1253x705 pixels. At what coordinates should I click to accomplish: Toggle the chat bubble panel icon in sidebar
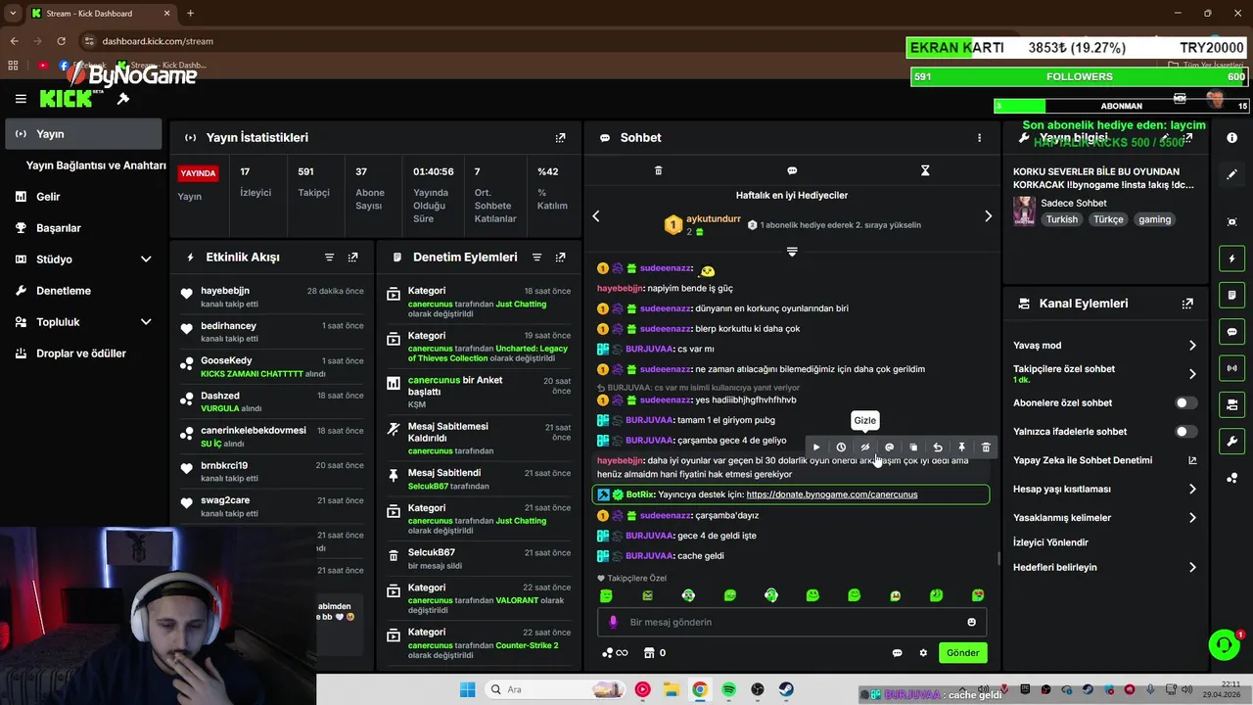[x=1231, y=332]
